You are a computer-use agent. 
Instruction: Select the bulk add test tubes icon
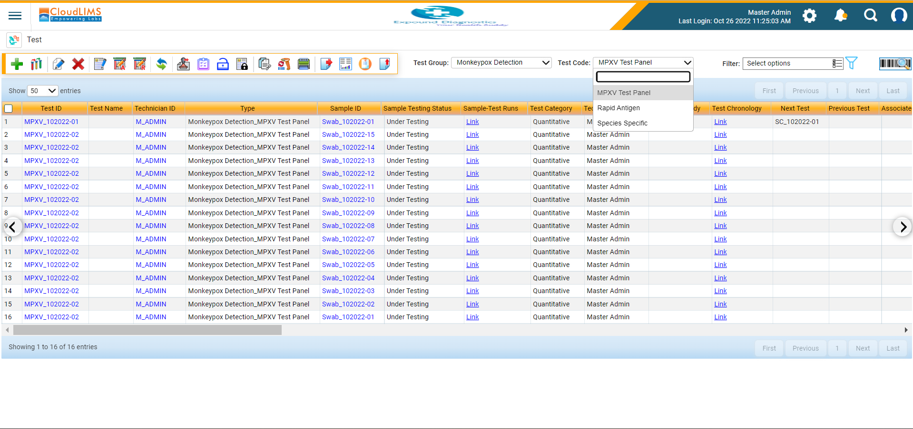click(x=36, y=64)
